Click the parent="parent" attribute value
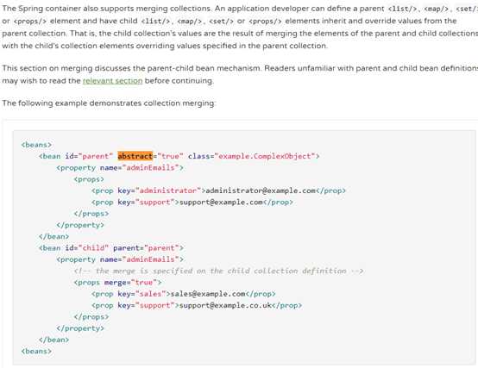 pyautogui.click(x=146, y=248)
